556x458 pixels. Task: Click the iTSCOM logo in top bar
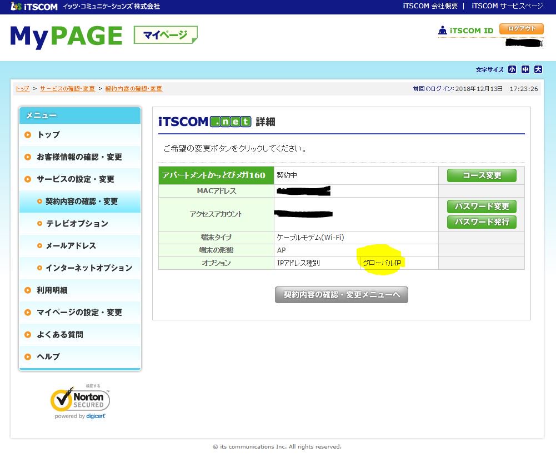click(34, 6)
